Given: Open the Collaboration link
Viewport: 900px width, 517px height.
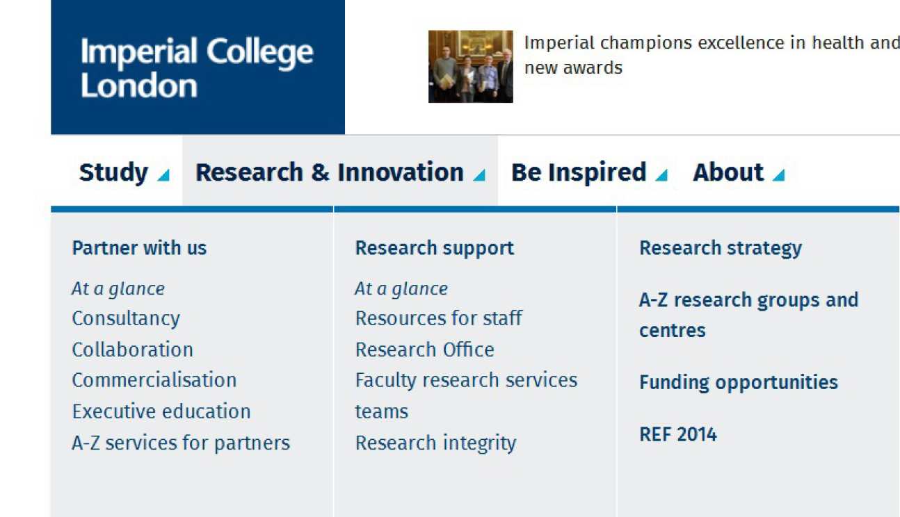Looking at the screenshot, I should pyautogui.click(x=132, y=350).
